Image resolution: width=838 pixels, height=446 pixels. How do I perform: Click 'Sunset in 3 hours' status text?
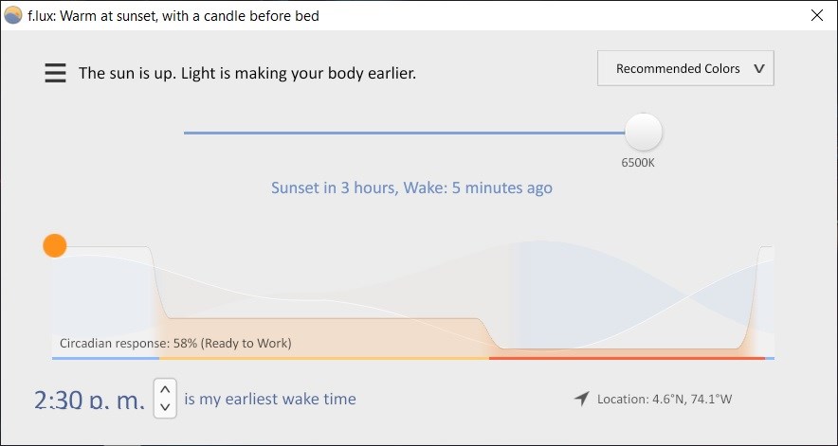tap(334, 188)
